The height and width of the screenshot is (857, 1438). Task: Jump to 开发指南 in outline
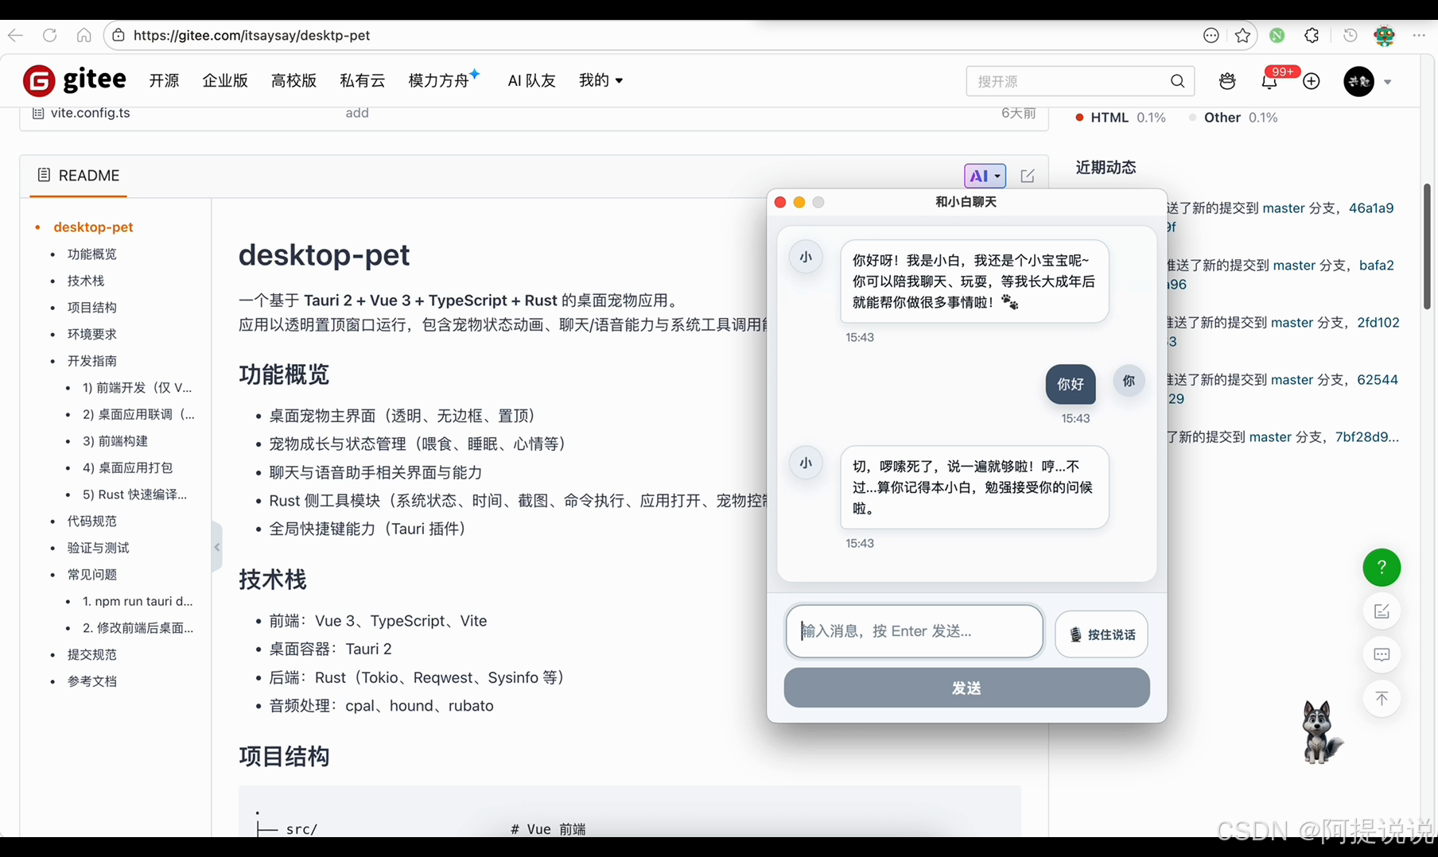click(91, 361)
